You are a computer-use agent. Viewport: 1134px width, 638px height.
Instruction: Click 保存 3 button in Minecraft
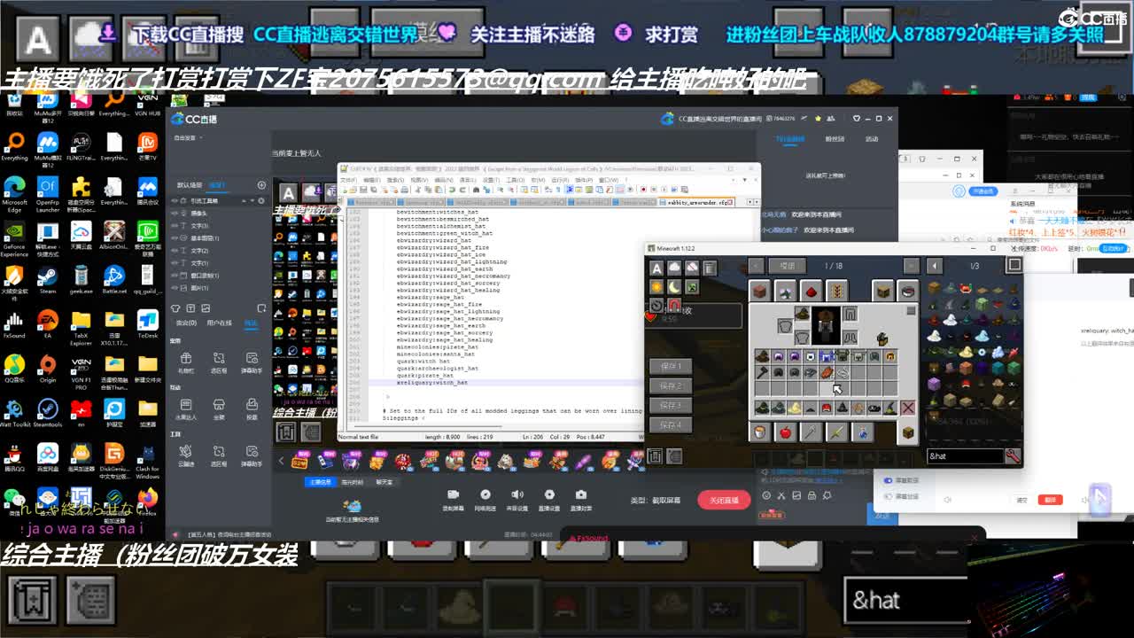671,405
